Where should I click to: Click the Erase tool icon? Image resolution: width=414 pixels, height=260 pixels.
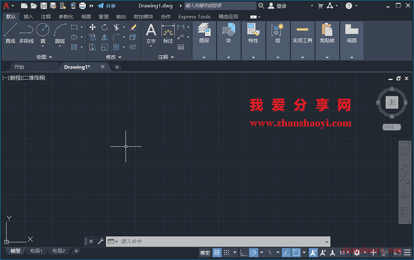coord(133,27)
